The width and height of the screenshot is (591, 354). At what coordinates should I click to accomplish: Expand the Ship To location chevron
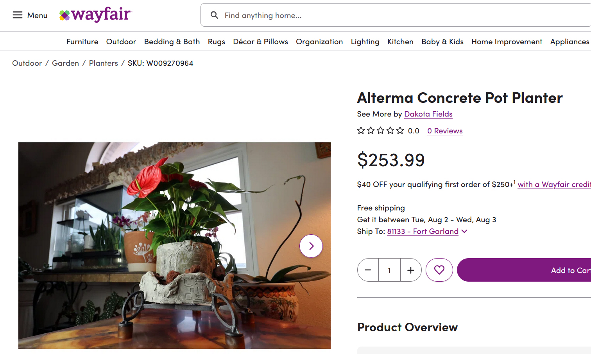pyautogui.click(x=464, y=231)
